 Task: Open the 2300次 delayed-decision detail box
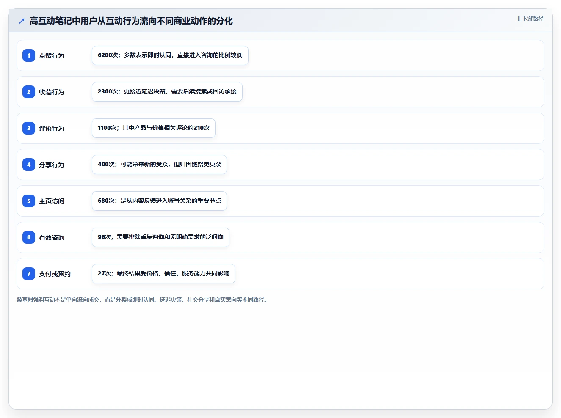tap(167, 92)
